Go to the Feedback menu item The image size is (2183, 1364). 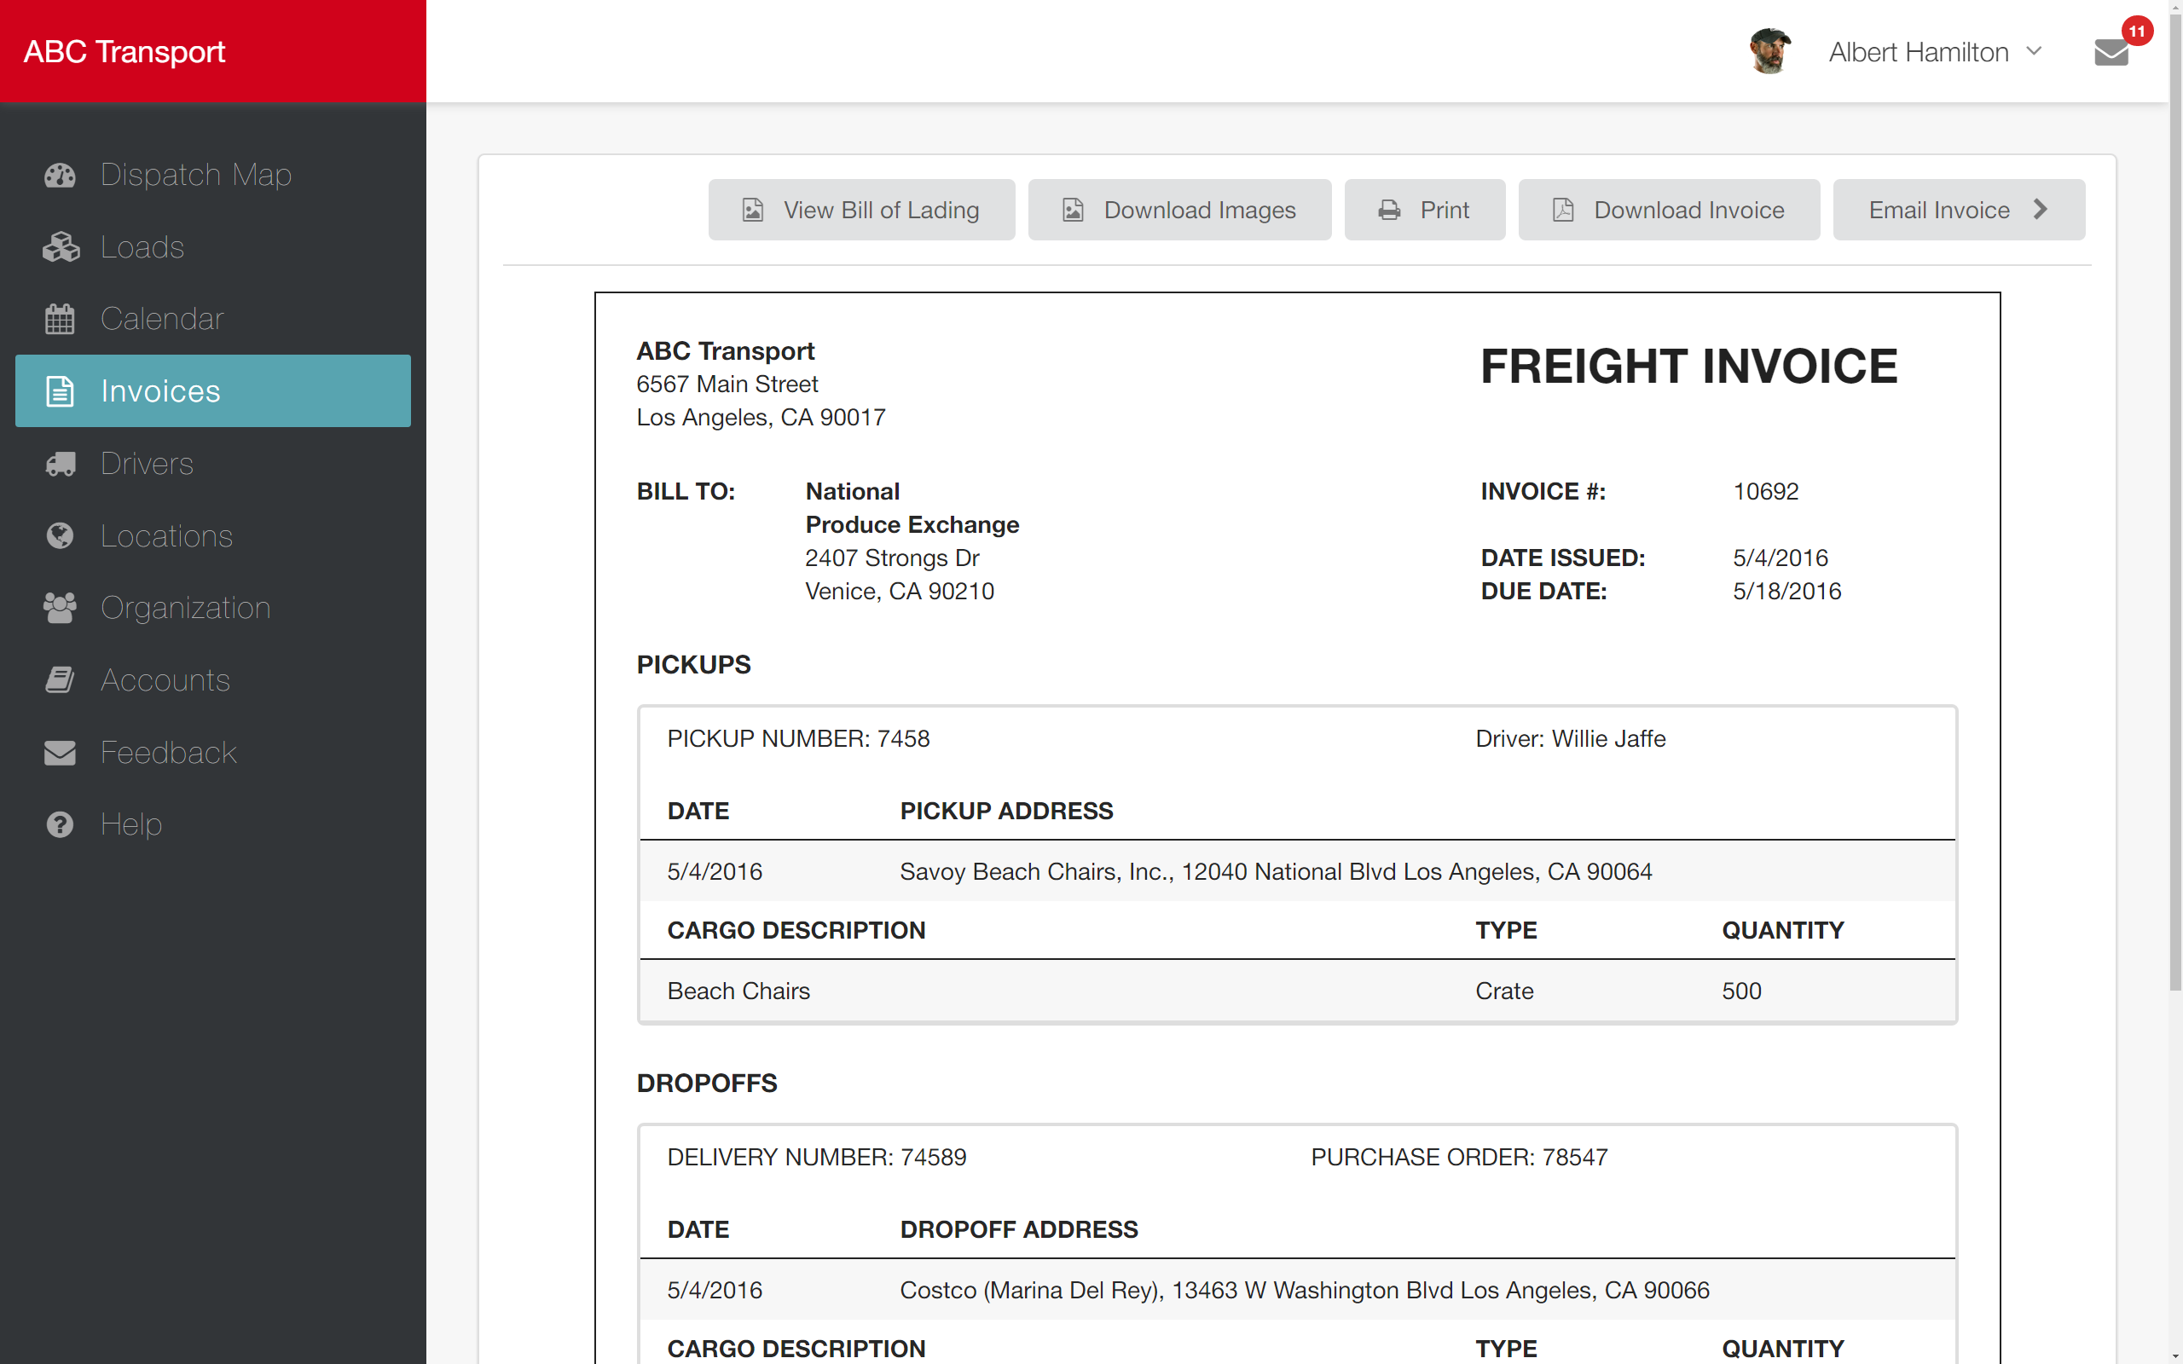(168, 753)
